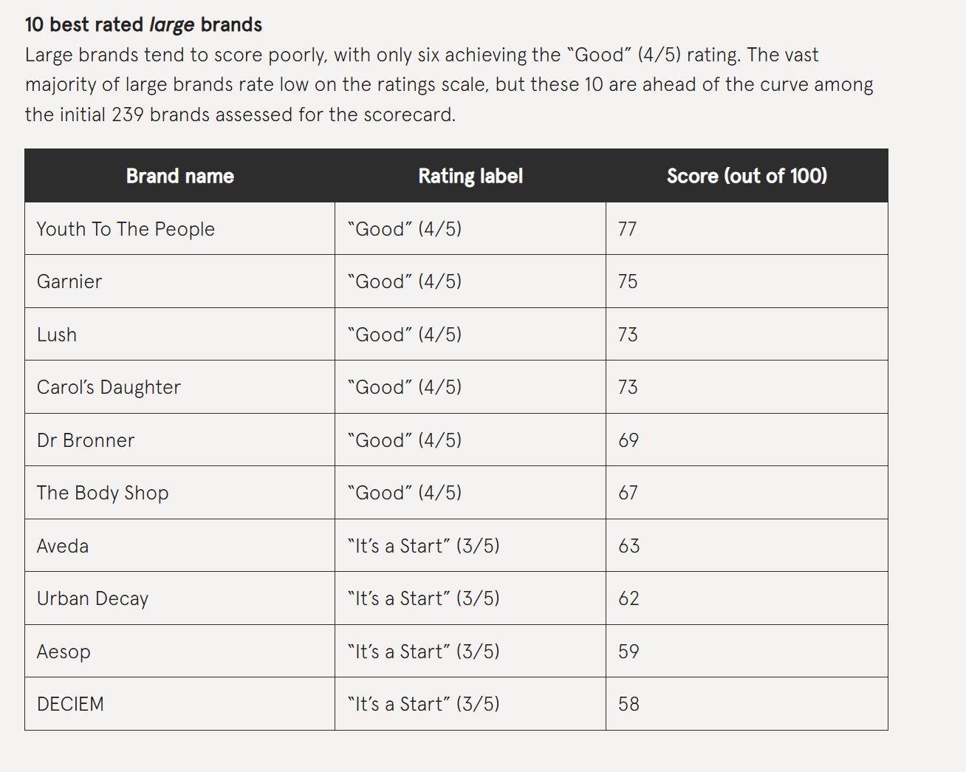Select the DECIEM brand cell
Viewport: 966px width, 772px height.
(x=179, y=704)
